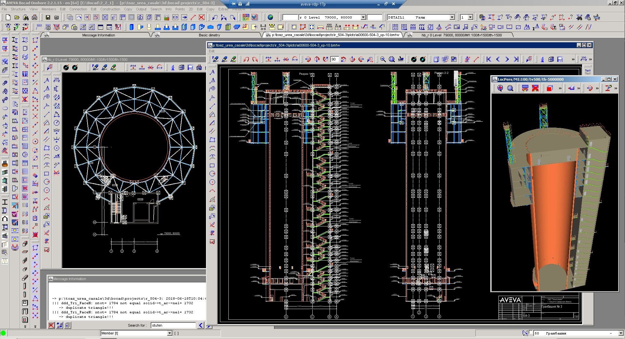The image size is (625, 339).
Task: Click the red X delete toolbar icon
Action: [x=202, y=17]
